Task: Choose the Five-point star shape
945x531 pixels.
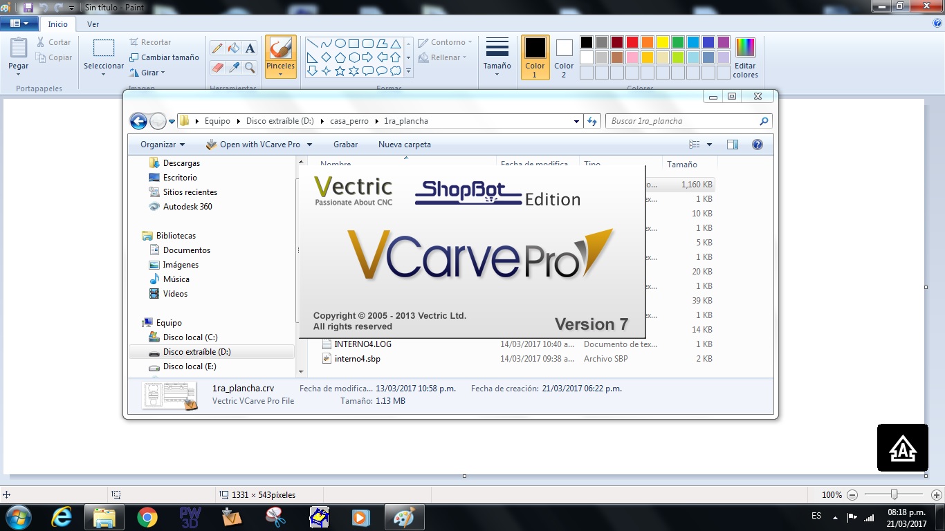Action: [340, 71]
